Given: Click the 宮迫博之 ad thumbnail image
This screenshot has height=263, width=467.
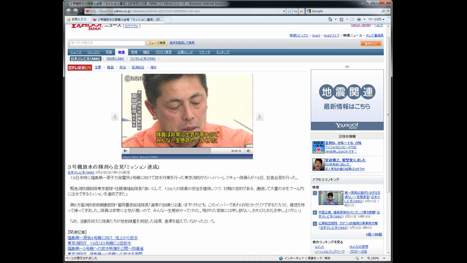Looking at the screenshot, I should pos(318,164).
